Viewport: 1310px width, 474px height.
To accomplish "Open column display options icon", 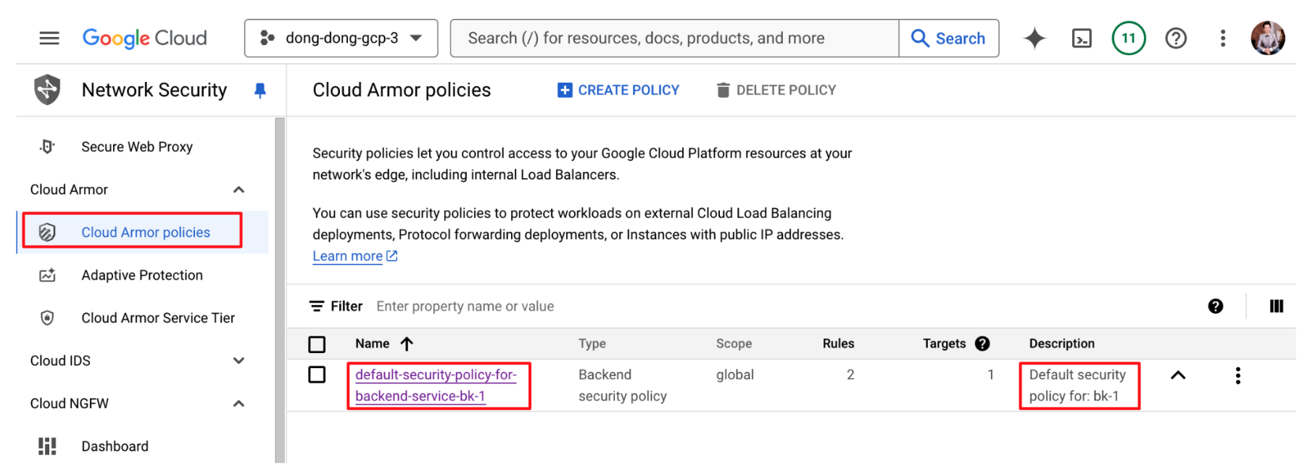I will (x=1276, y=307).
